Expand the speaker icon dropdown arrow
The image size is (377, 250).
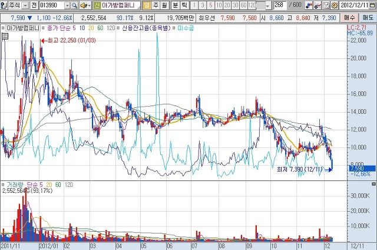pos(90,5)
